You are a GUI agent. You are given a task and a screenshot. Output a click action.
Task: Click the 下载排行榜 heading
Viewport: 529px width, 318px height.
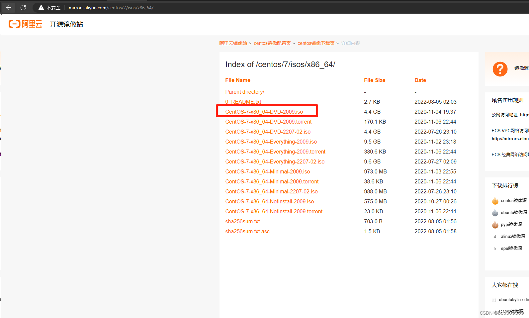[505, 185]
